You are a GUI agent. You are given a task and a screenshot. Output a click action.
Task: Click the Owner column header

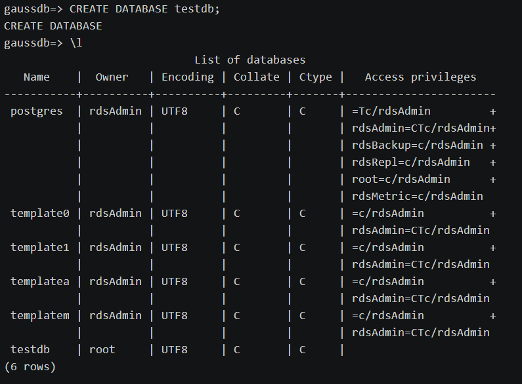pyautogui.click(x=112, y=77)
